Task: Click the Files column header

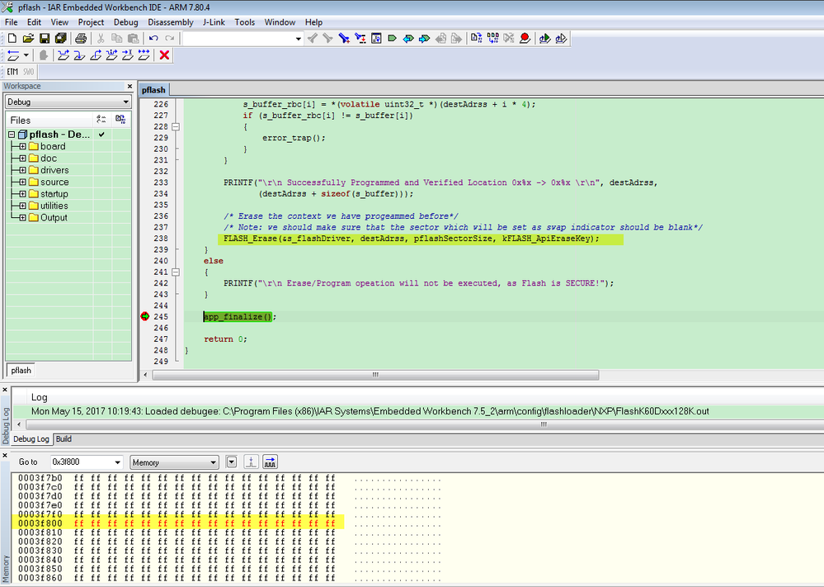Action: click(49, 120)
